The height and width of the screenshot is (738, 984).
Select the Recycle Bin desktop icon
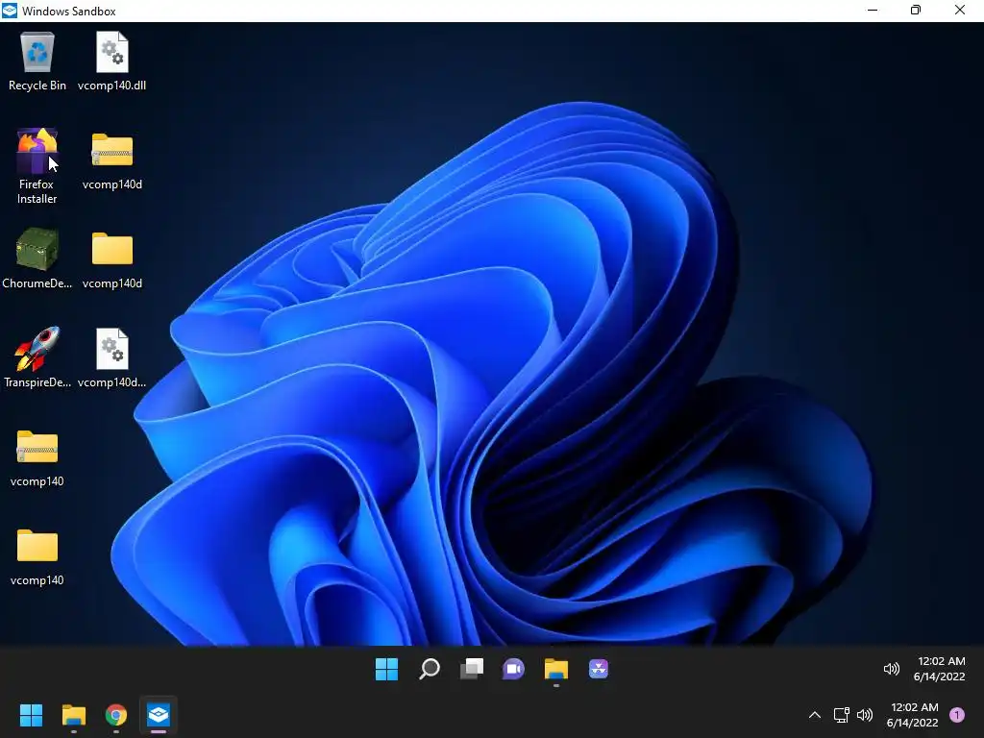pos(37,61)
